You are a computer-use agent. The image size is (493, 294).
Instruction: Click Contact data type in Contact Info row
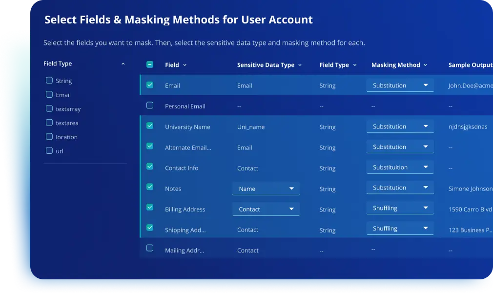248,168
